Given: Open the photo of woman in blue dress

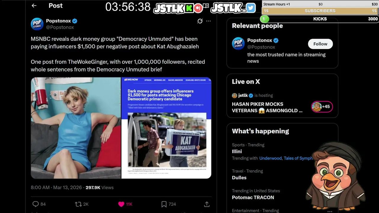Looking at the screenshot, I should [x=76, y=128].
